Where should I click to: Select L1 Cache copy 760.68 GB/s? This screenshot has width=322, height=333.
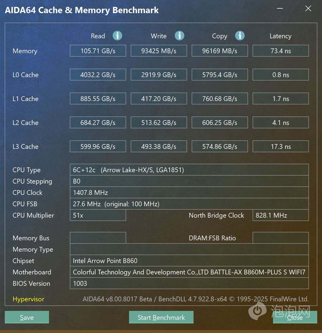[220, 98]
